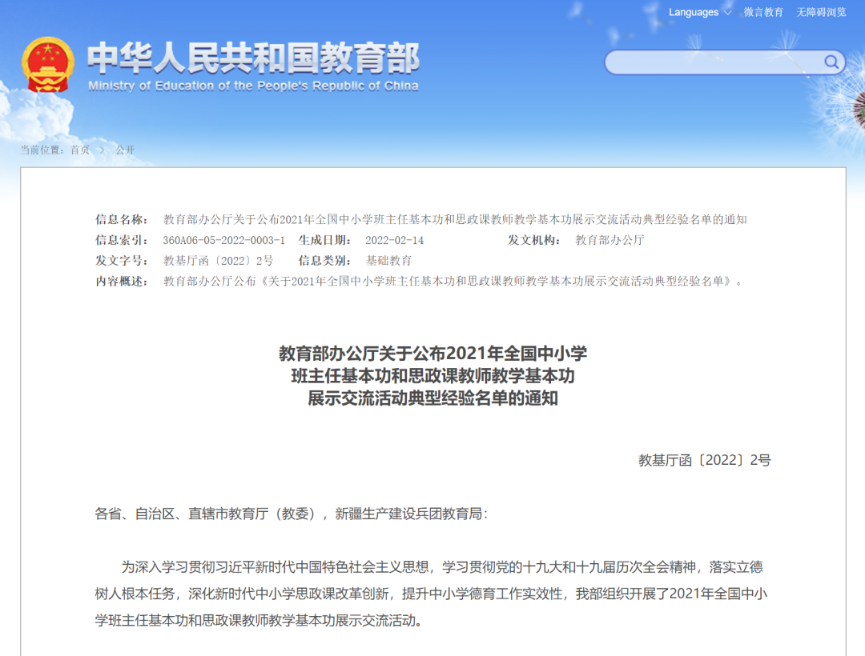Click the Ministry of Education English subtitle
Screen dimensions: 865x656
coord(253,86)
